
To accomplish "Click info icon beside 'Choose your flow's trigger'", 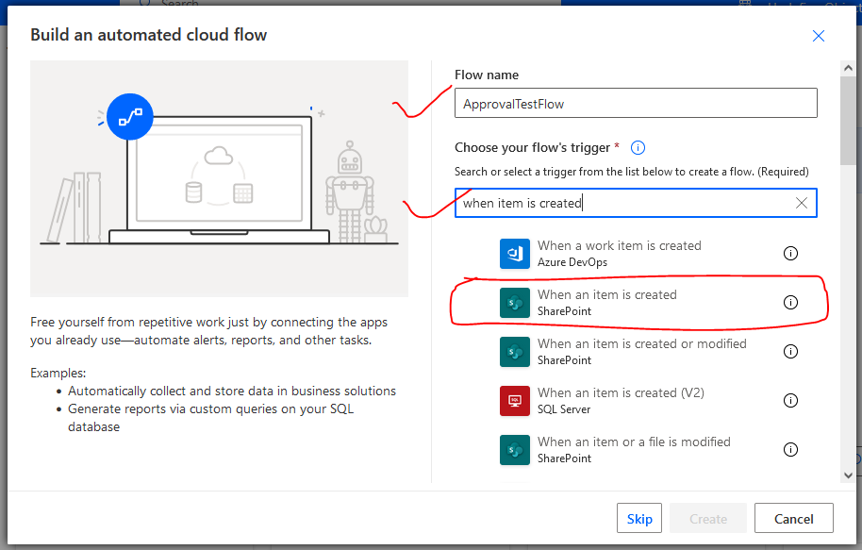I will coord(638,148).
